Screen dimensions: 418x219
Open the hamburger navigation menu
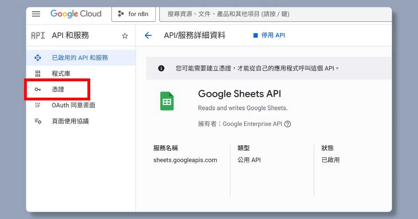coord(36,14)
